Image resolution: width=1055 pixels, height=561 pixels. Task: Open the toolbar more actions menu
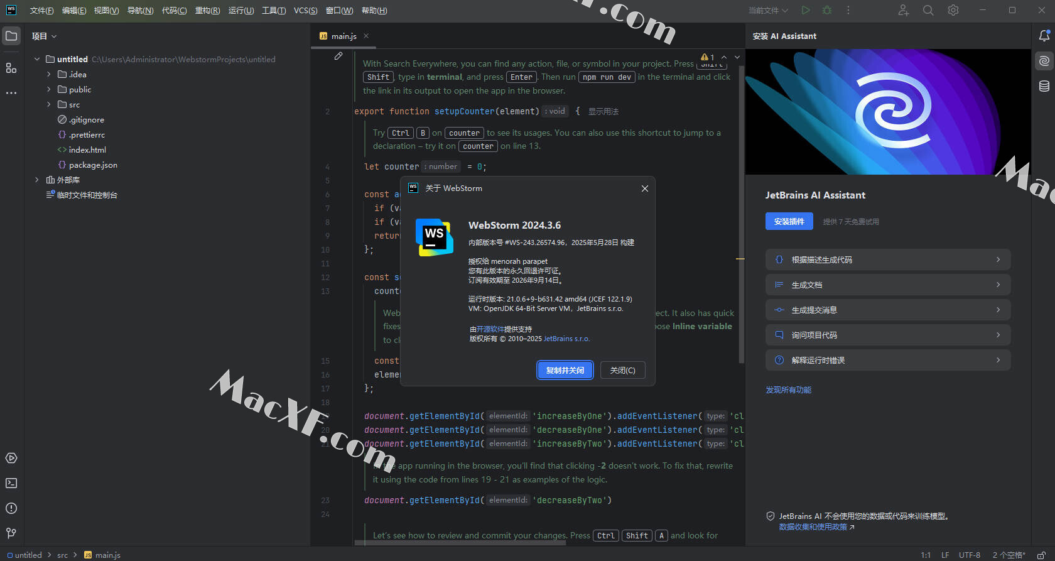(848, 10)
